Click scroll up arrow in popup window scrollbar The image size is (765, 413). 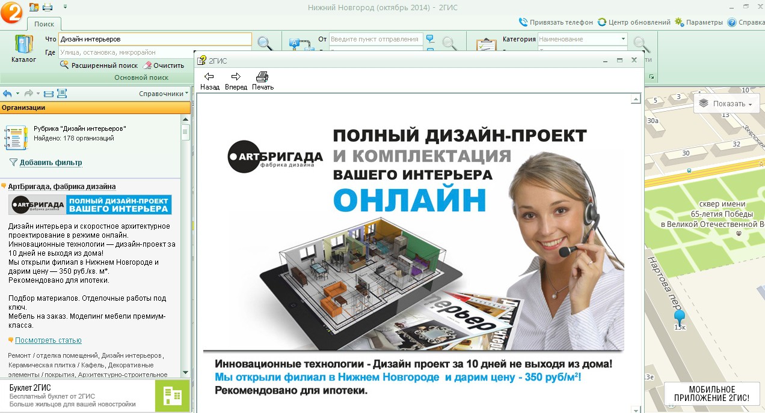click(x=634, y=99)
